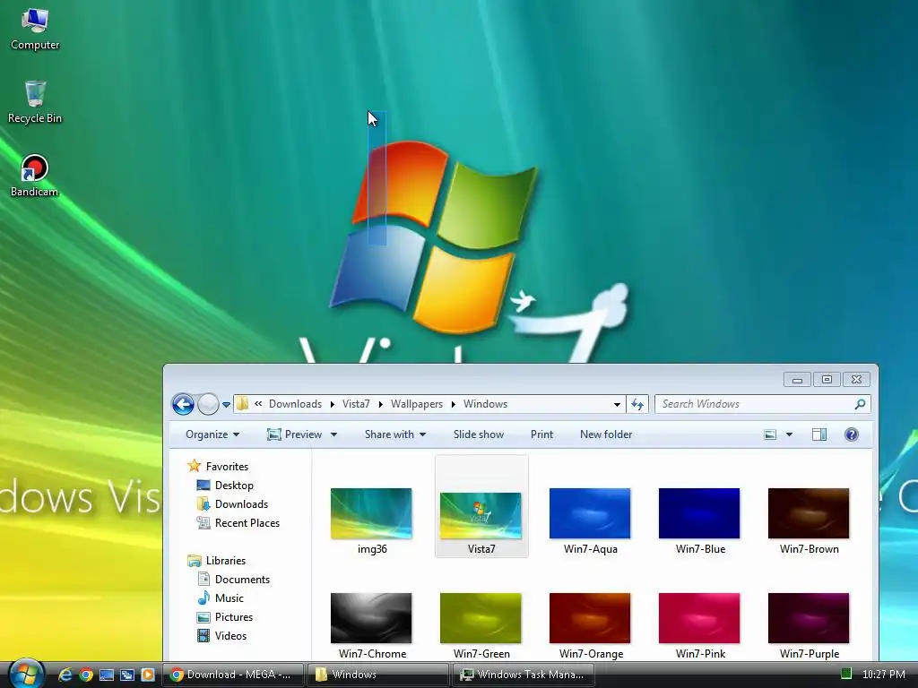Open the recent pages dropdown arrow
Viewport: 918px width, 688px height.
pos(226,404)
